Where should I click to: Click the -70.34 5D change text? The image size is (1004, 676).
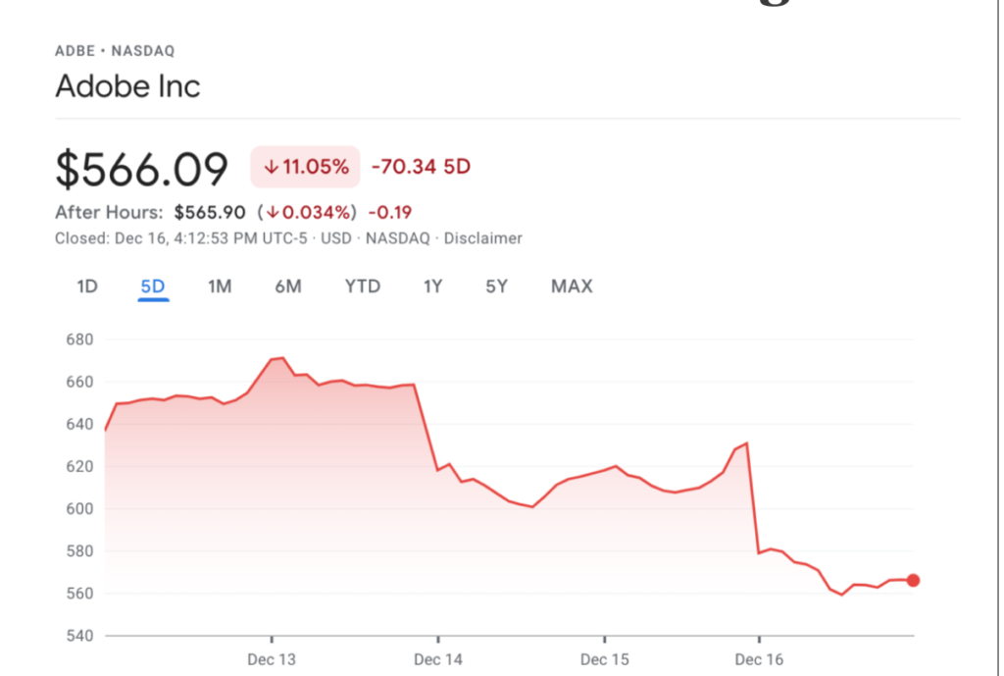(421, 167)
